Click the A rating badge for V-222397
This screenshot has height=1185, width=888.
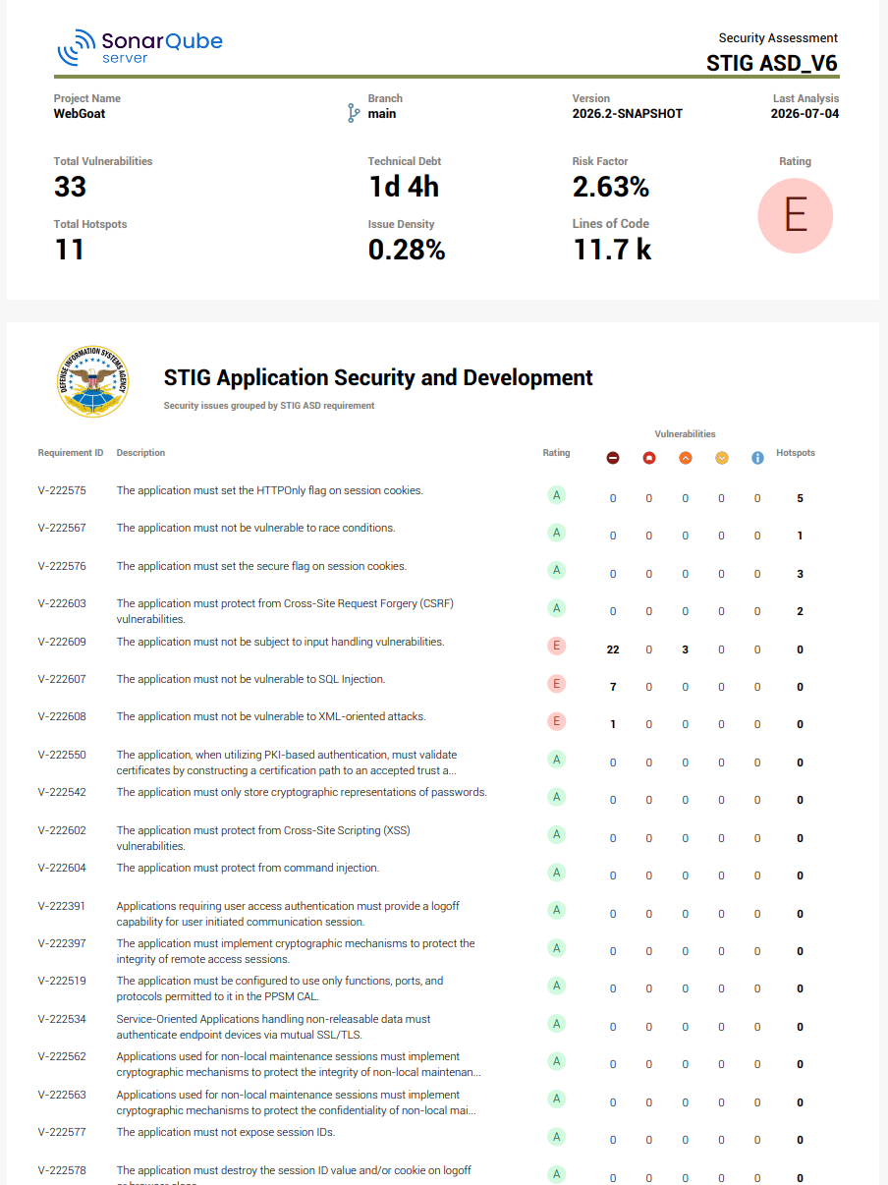557,948
